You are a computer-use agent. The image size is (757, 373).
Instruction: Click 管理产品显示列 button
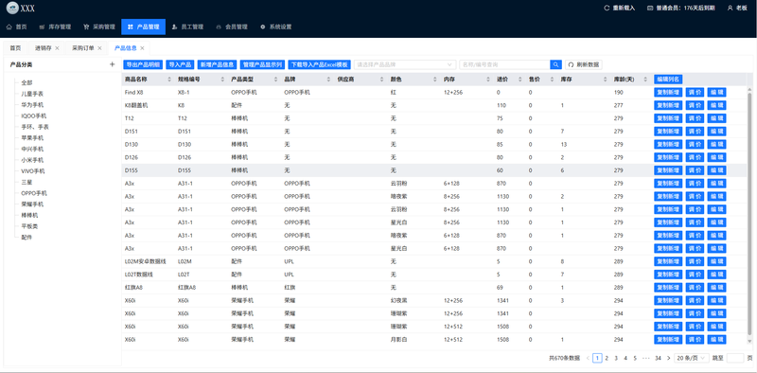tap(262, 64)
